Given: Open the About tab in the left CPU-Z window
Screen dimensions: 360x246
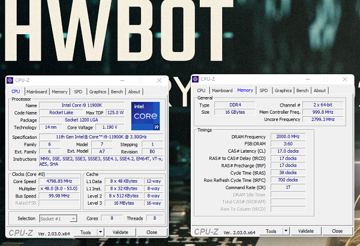Looking at the screenshot, I should pos(134,92).
